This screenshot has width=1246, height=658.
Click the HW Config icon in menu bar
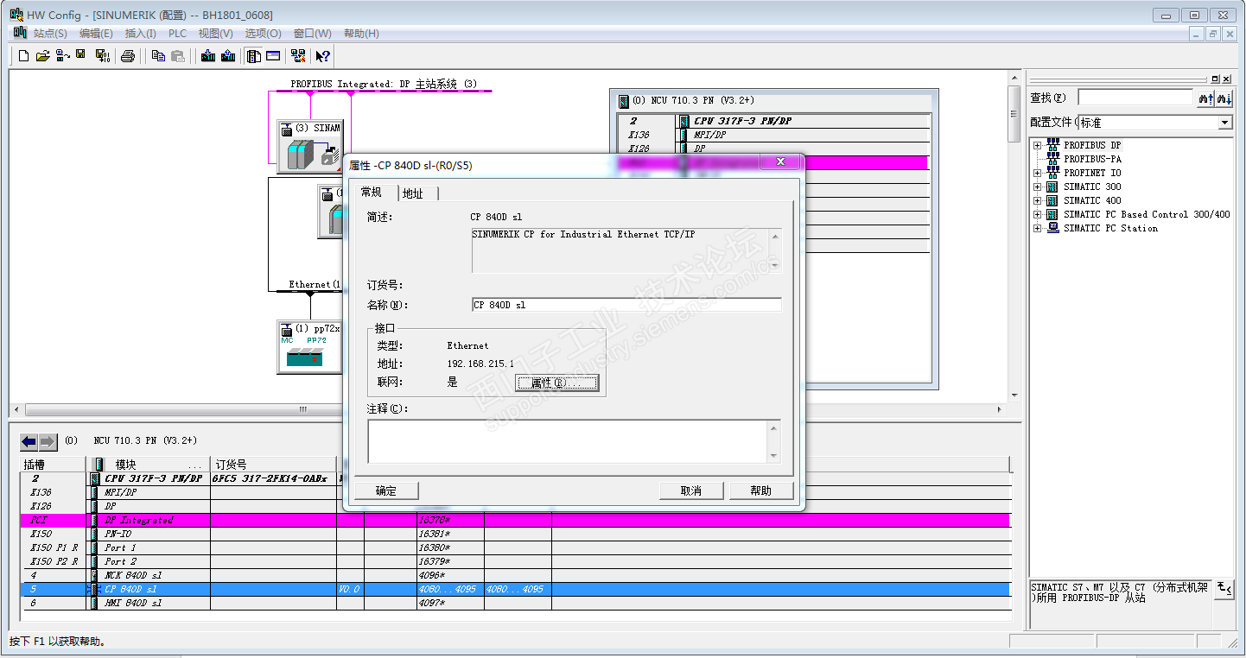point(19,33)
